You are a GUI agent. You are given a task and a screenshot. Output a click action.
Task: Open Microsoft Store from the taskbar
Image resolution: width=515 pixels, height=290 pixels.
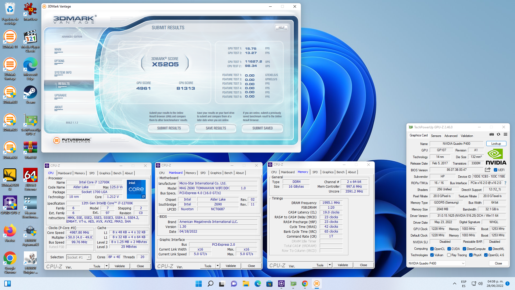[269, 284]
